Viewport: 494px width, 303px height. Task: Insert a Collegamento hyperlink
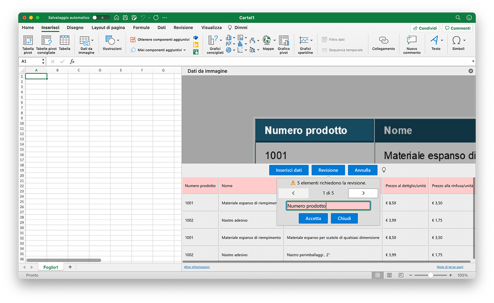(383, 40)
